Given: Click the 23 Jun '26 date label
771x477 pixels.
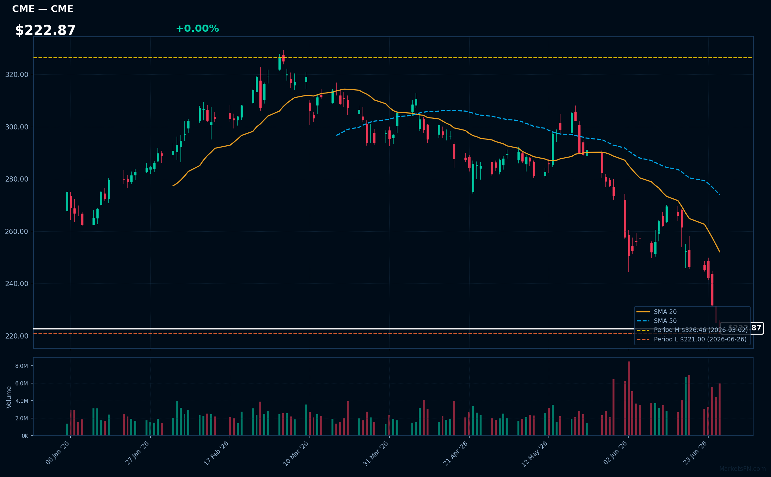Looking at the screenshot, I should [x=695, y=453].
